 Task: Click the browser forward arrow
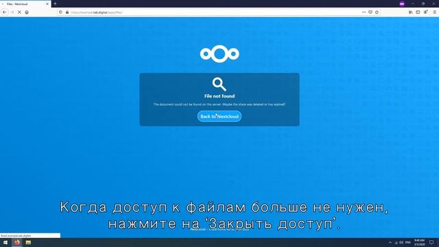click(12, 12)
